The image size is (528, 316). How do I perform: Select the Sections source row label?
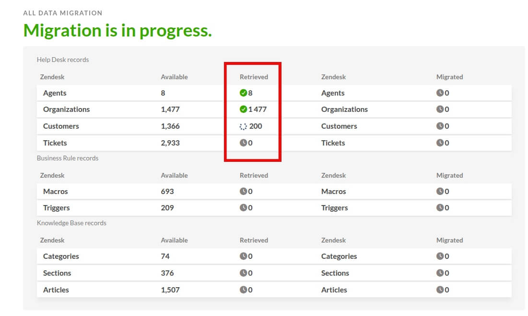(x=57, y=273)
